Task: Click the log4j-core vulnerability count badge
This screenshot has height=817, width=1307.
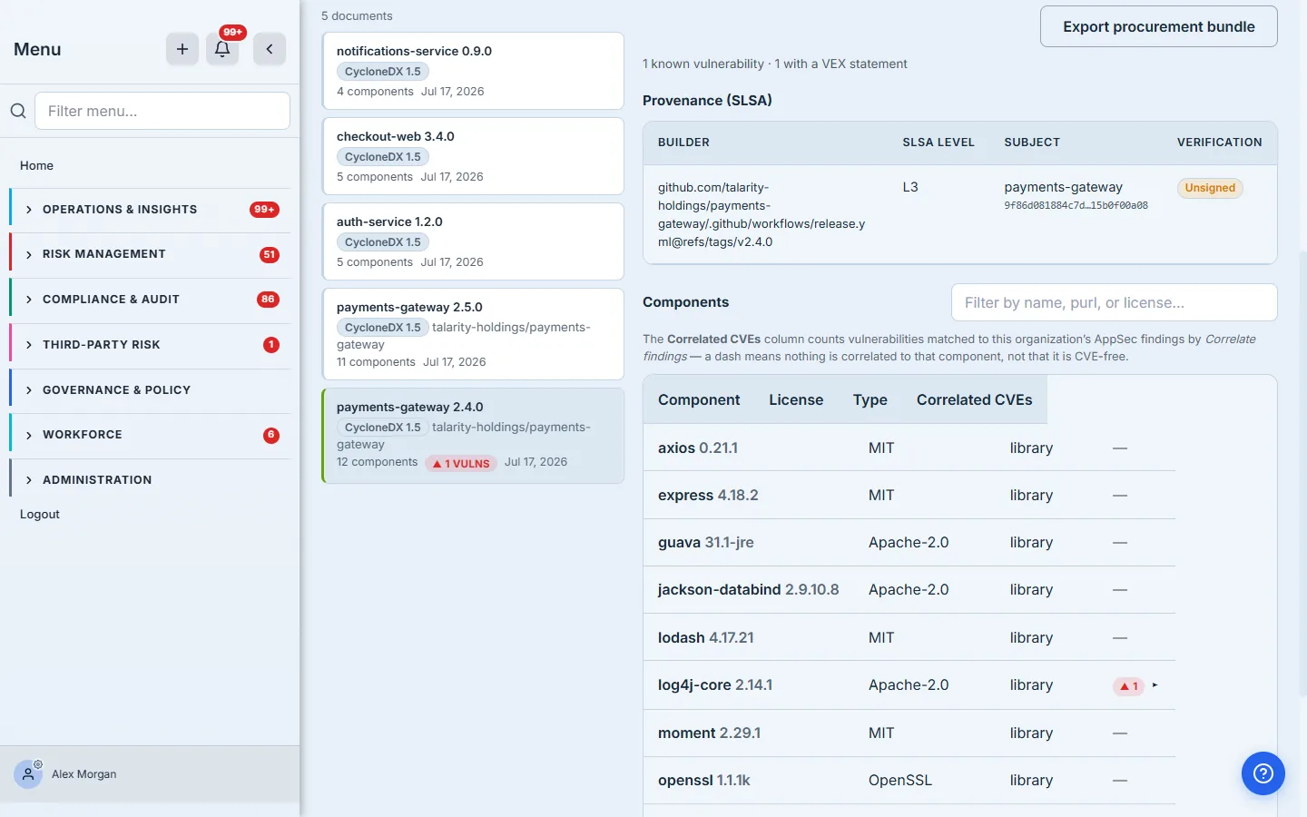Action: pos(1128,686)
